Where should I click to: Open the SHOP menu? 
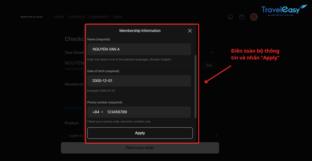pyautogui.click(x=118, y=17)
